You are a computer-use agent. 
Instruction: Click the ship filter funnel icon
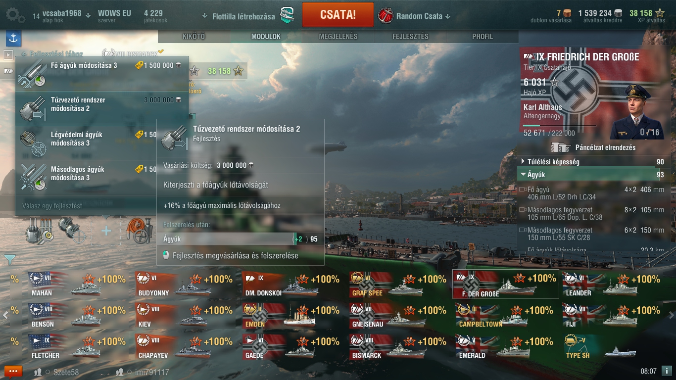tap(10, 259)
